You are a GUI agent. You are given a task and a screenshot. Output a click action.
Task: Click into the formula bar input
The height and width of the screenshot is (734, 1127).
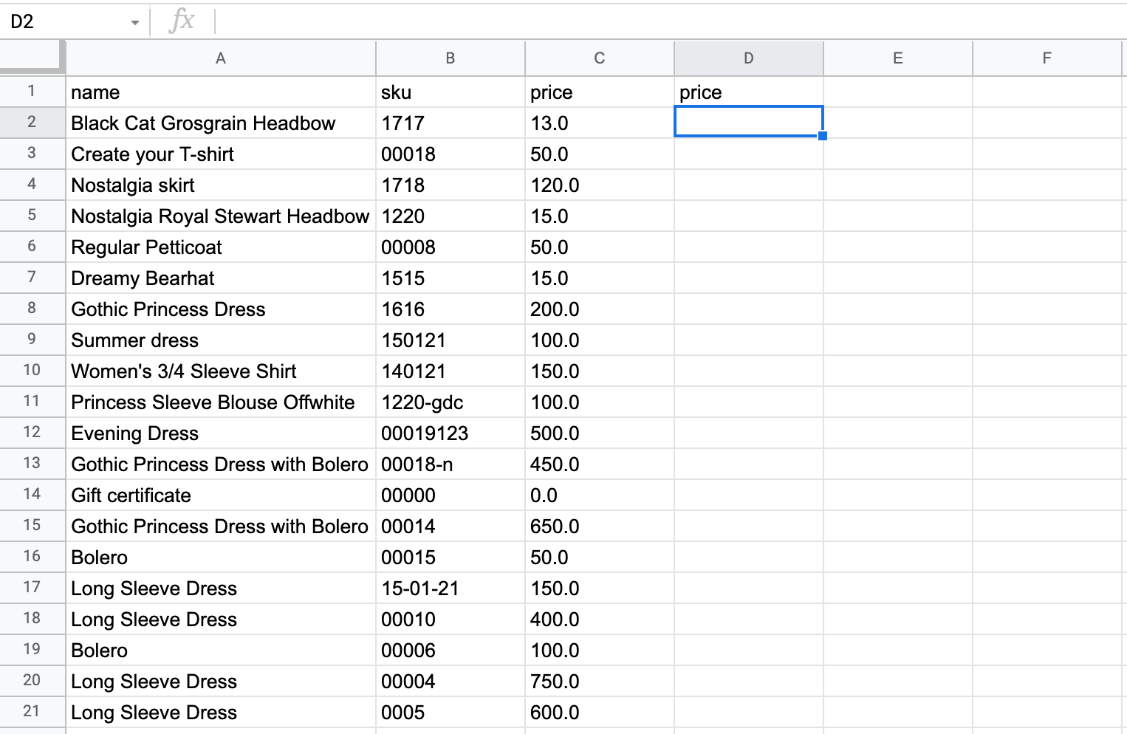coord(665,21)
